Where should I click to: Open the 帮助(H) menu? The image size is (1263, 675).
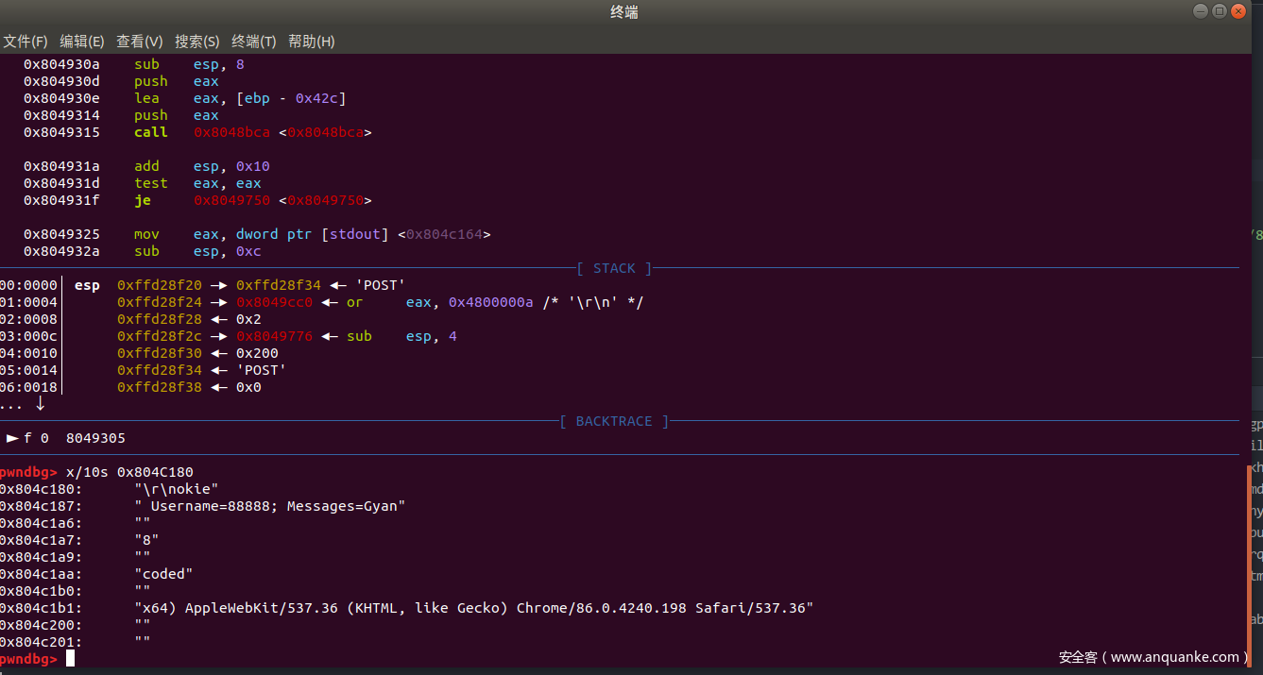312,42
